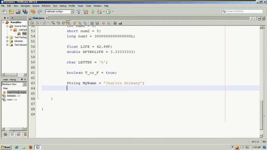Screen dimensions: 267x150
Task: Click the greyed Redo toolbar icon
Action: coord(40,12)
